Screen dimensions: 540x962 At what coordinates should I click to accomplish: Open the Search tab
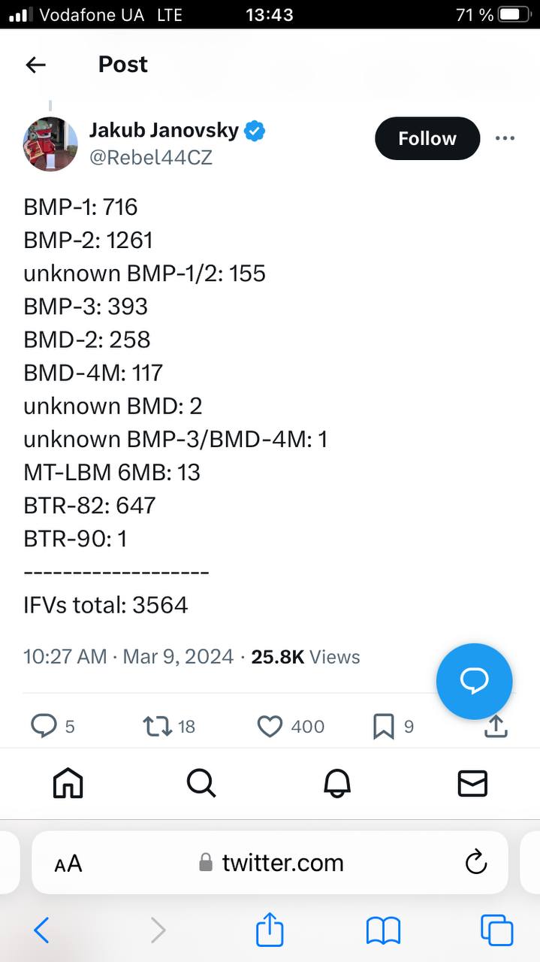(x=201, y=784)
